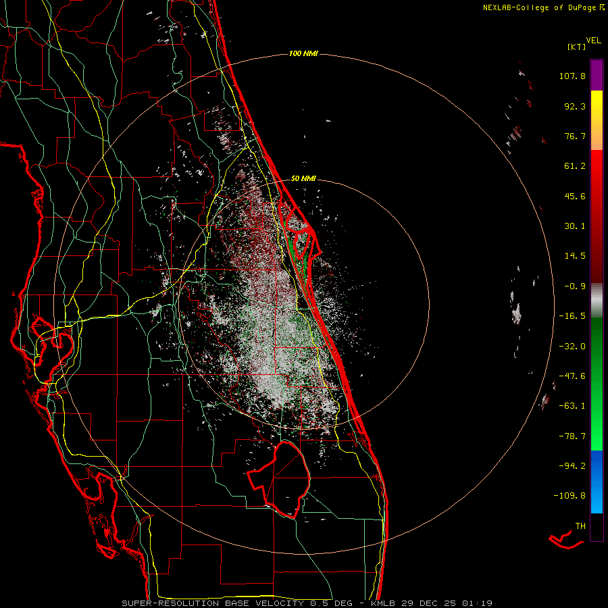
Task: Click the -94.2 velocity scale value
Action: point(572,465)
